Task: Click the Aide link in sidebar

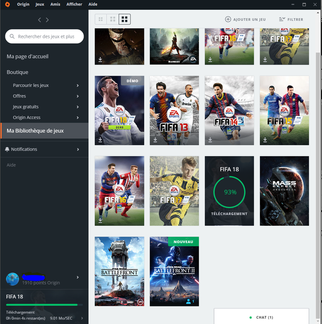Action: 11,165
